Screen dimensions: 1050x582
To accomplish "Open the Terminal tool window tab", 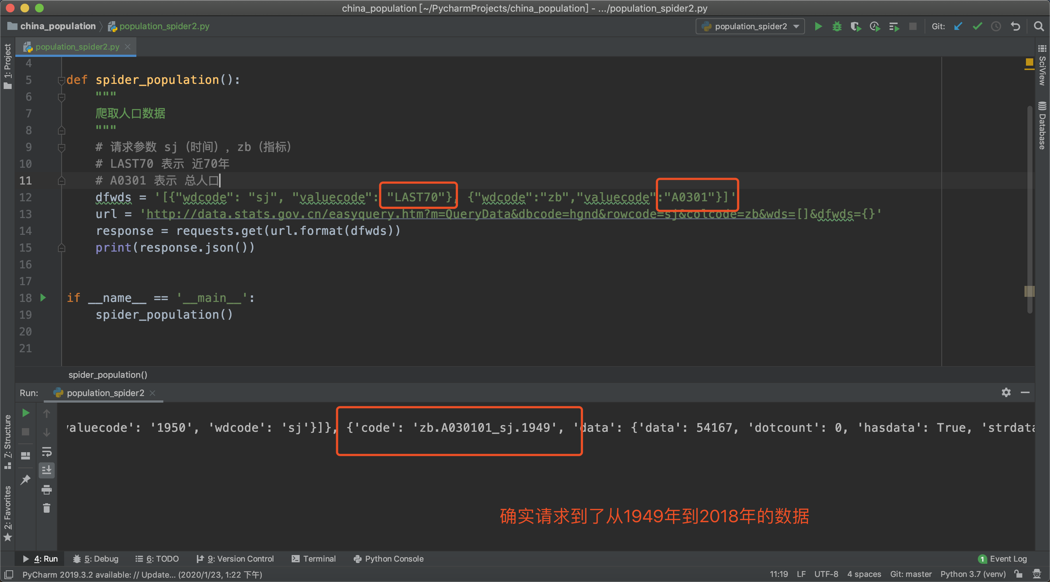I will (314, 559).
